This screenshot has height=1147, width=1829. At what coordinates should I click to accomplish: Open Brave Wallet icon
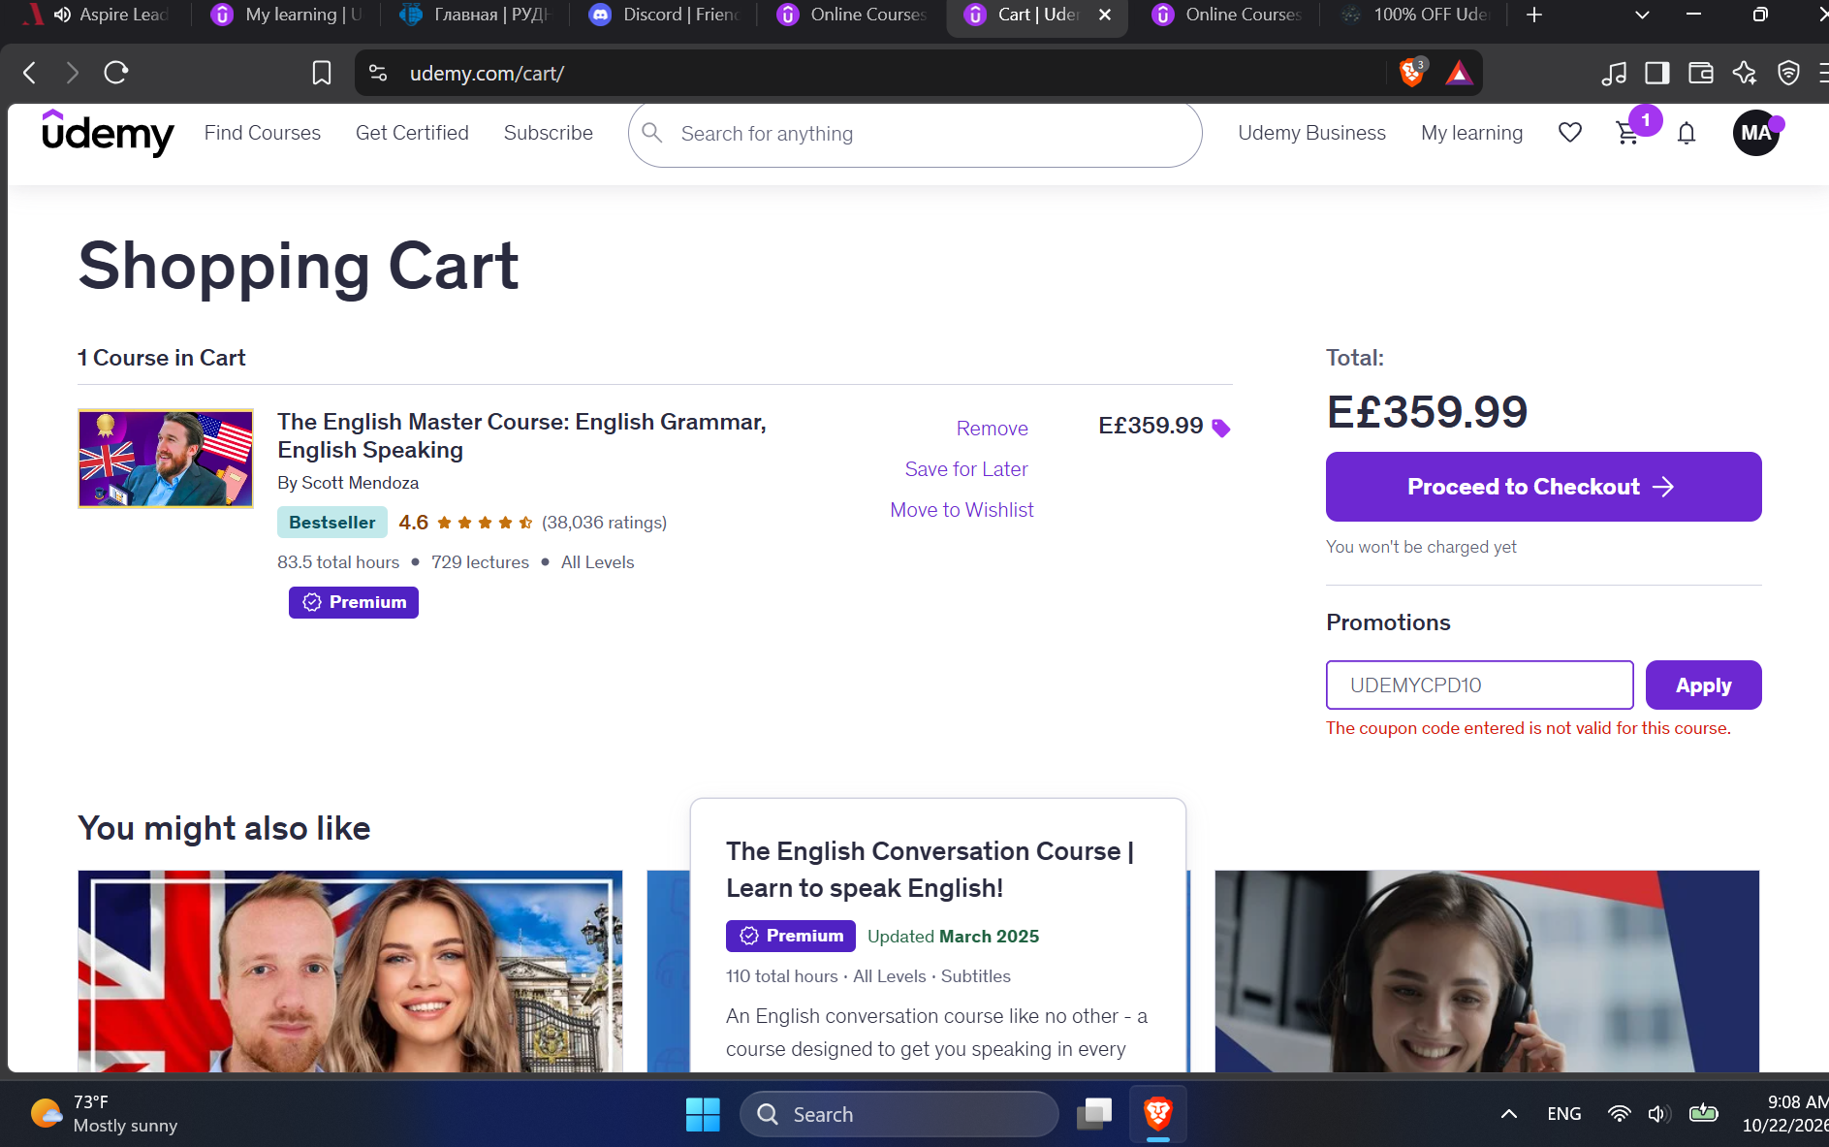1701,73
